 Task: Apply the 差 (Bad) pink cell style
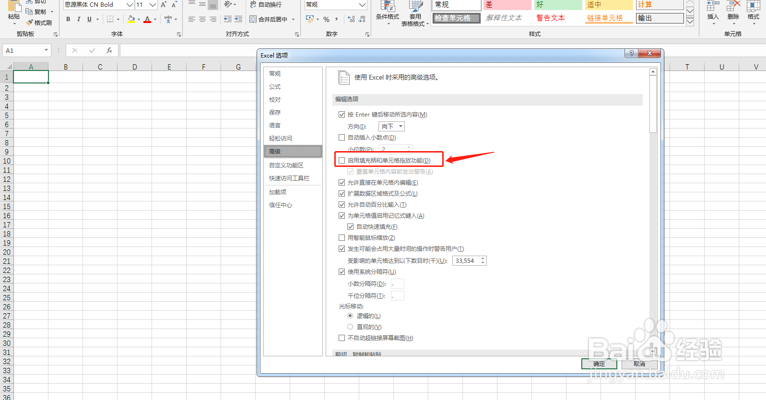(507, 5)
